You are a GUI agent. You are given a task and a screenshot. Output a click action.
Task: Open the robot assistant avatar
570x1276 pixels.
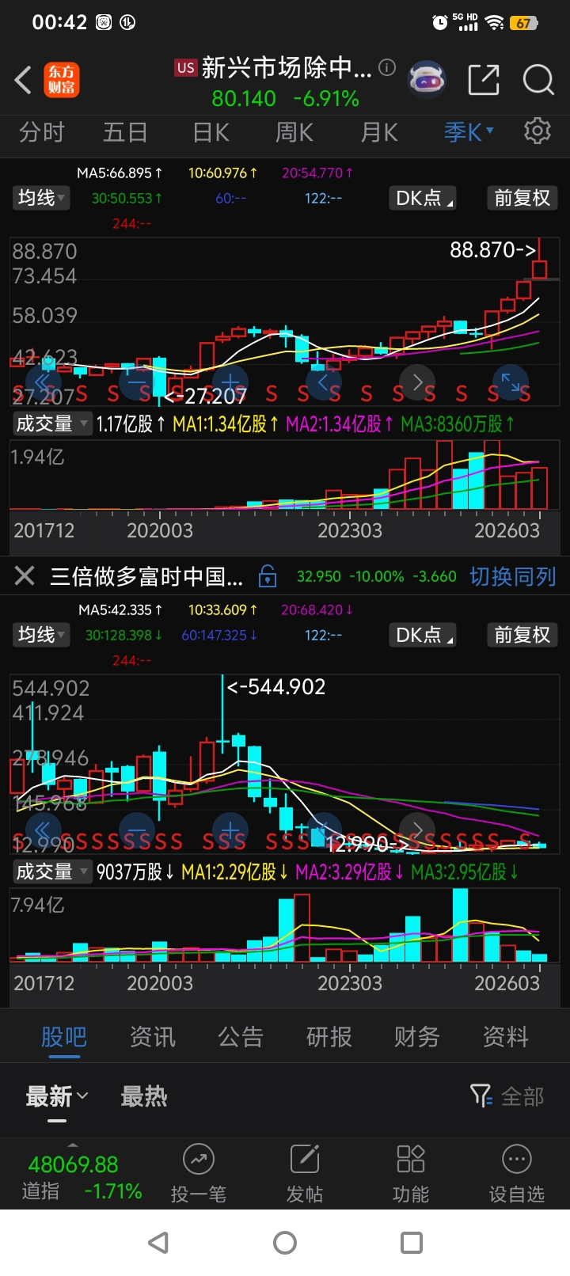click(x=427, y=79)
